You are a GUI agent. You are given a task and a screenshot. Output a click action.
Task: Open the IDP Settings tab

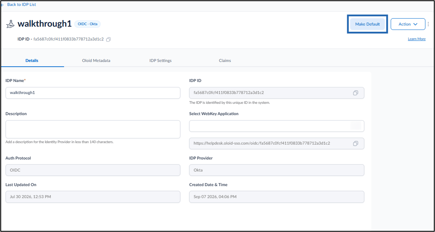click(x=160, y=61)
